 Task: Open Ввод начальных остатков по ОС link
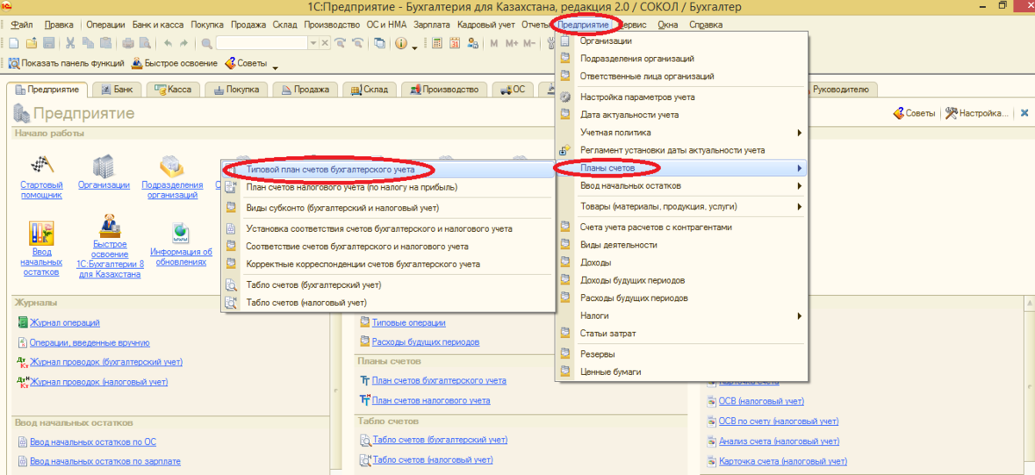[x=92, y=442]
